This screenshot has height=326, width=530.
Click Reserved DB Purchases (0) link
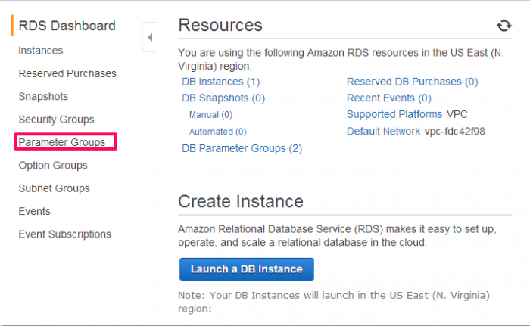(413, 82)
